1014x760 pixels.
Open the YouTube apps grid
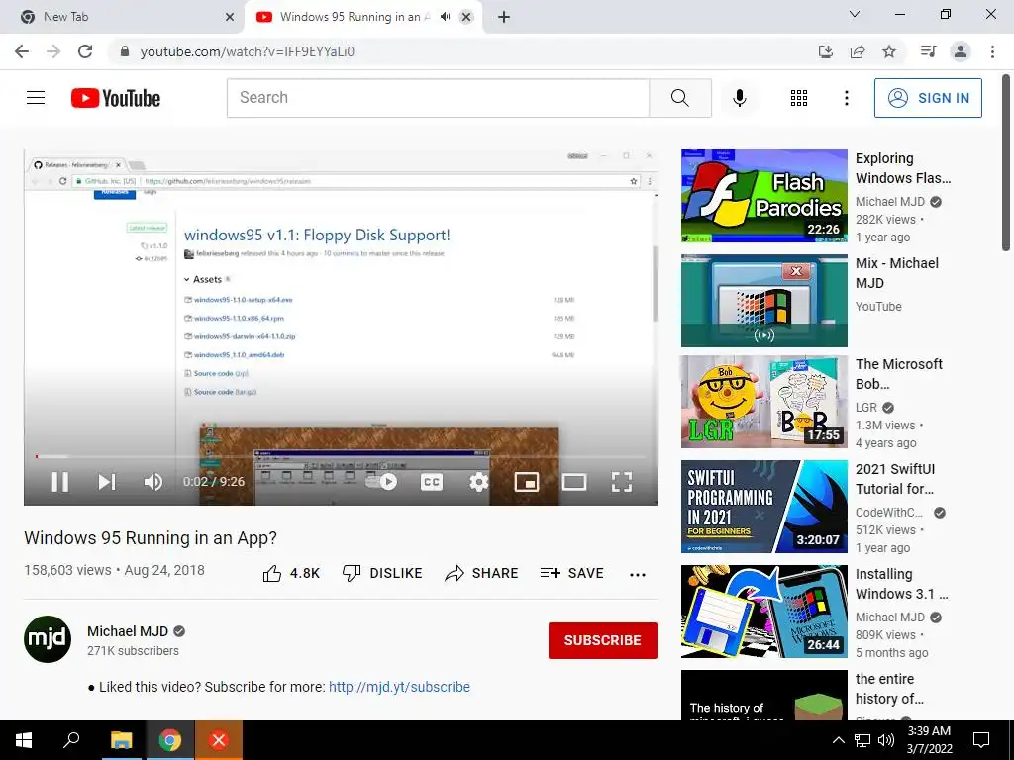click(799, 98)
